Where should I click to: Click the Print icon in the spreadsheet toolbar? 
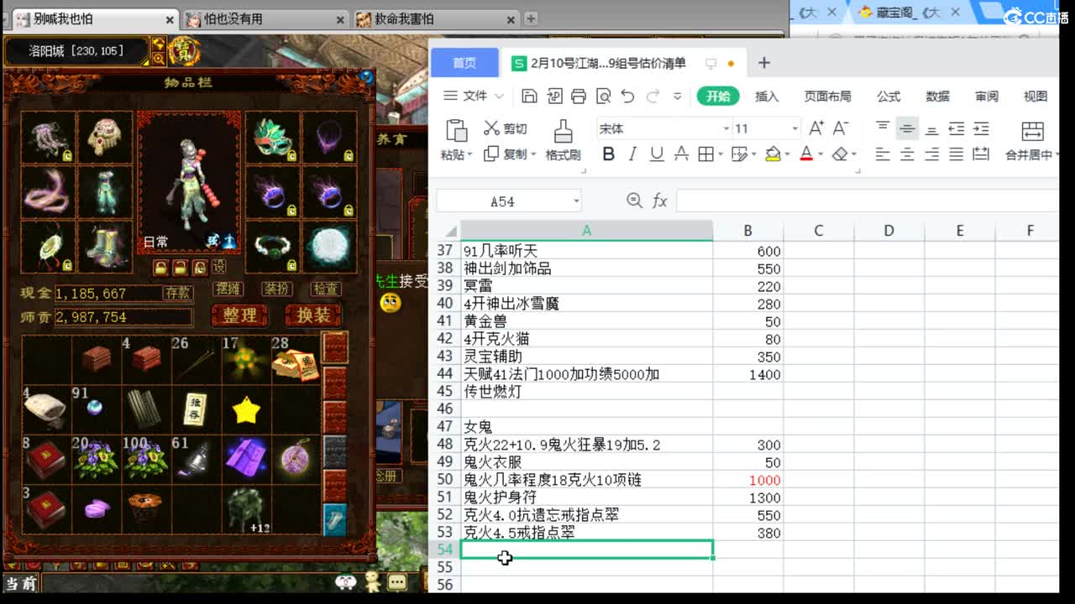click(x=578, y=96)
